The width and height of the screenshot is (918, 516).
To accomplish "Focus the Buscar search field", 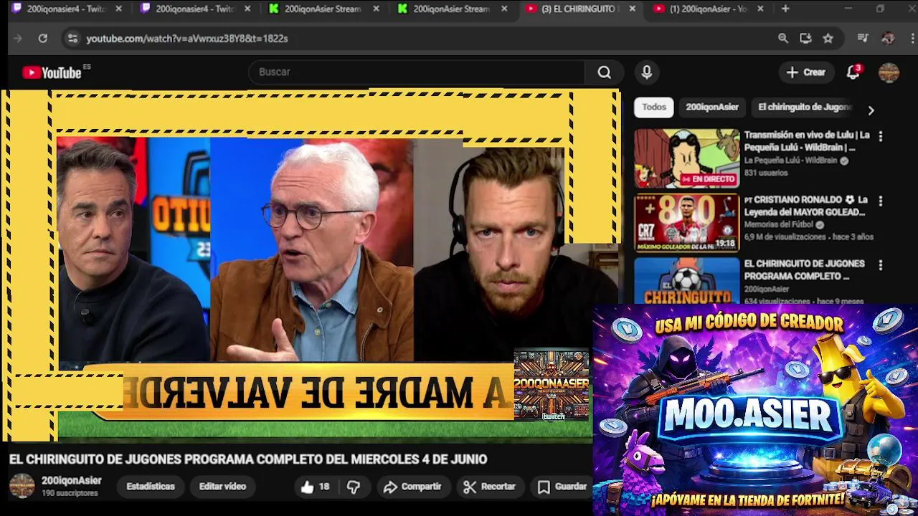I will [417, 72].
